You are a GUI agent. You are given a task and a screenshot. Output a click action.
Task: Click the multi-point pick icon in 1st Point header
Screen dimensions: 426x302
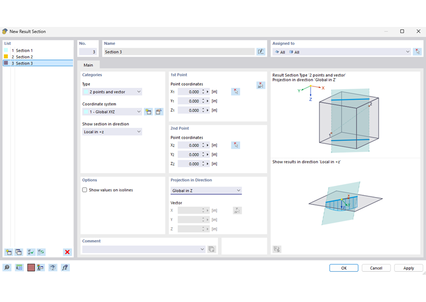point(261,85)
